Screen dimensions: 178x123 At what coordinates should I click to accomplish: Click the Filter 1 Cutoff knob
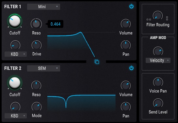(x=15, y=21)
